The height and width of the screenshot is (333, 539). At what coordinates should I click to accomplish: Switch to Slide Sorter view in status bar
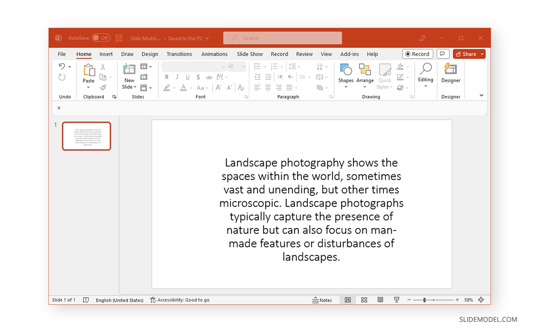click(364, 300)
